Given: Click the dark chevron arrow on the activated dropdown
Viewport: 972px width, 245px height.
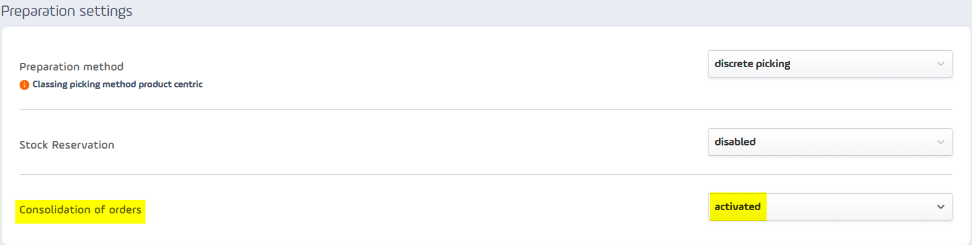Looking at the screenshot, I should coord(940,207).
